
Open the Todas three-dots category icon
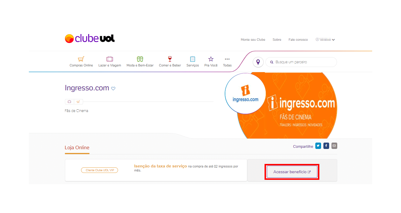227,59
